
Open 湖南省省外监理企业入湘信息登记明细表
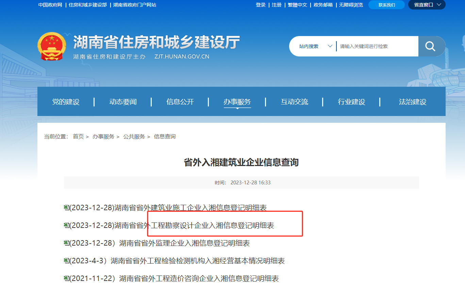click(x=160, y=243)
